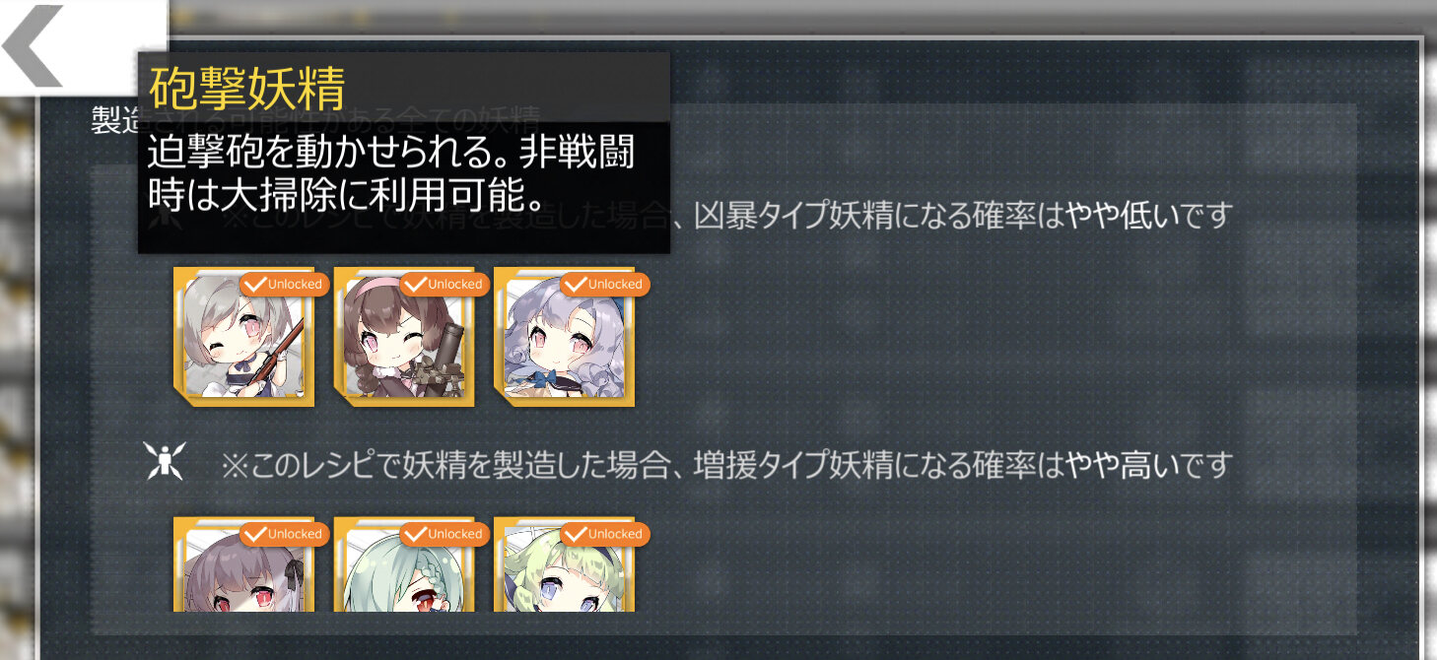
Task: Select the brown-haired fairy with the mortar
Action: point(403,337)
